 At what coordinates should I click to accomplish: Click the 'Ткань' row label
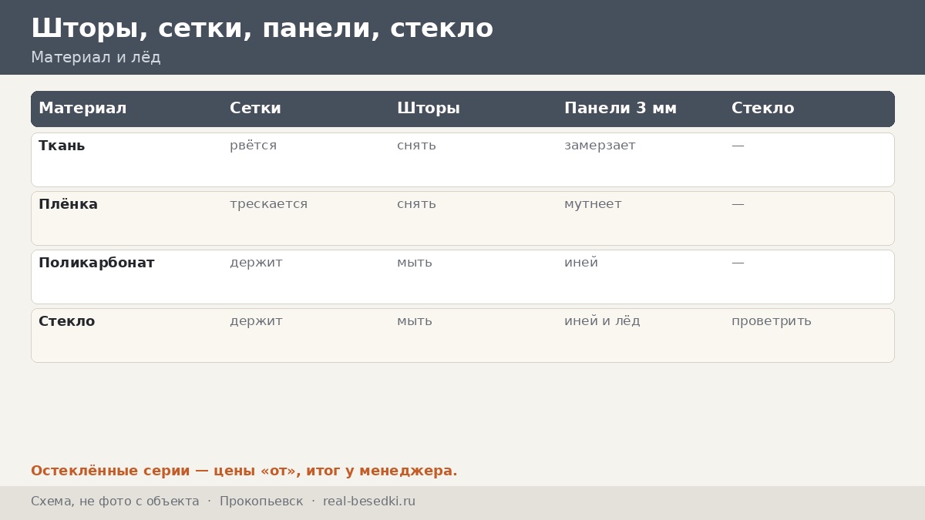(x=62, y=146)
